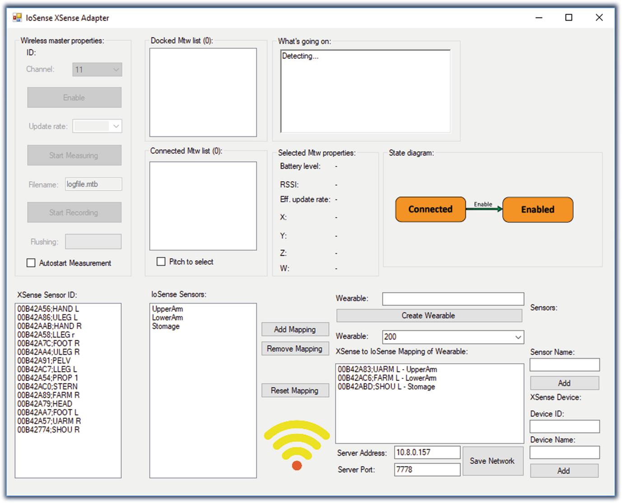Click the Device Name input field

coord(565,452)
